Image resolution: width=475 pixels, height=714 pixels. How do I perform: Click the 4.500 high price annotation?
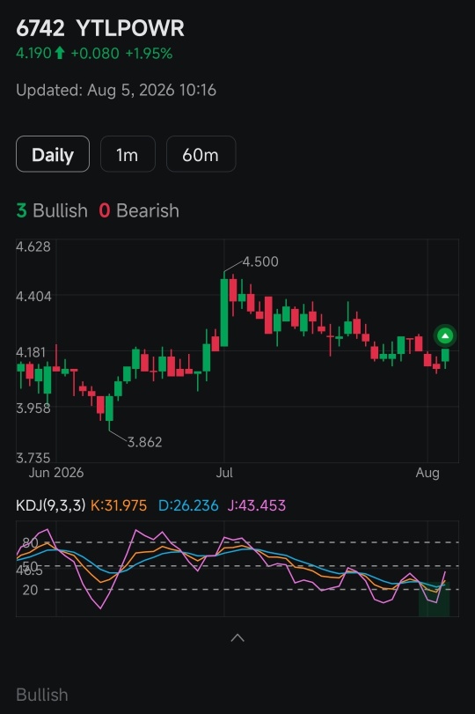pos(259,261)
